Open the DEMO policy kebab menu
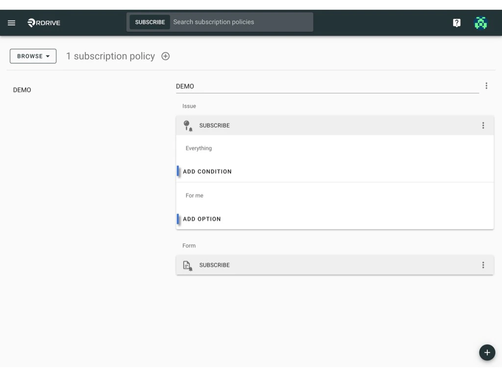Screen dimensions: 502x377 pos(486,85)
